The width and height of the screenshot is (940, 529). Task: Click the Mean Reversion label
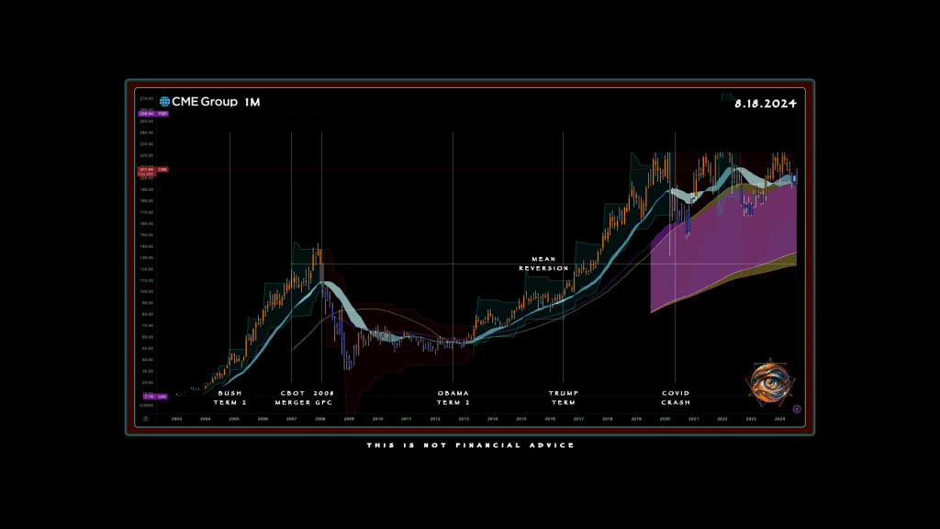pos(543,264)
